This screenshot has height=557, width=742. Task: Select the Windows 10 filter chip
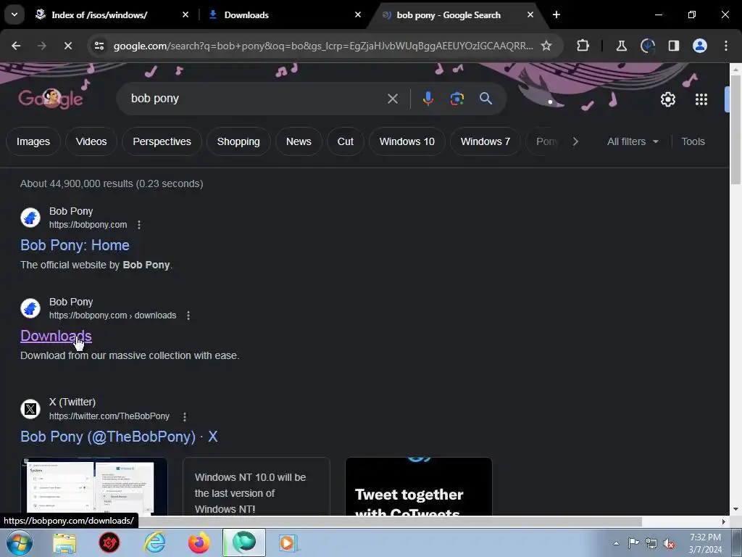pyautogui.click(x=407, y=141)
